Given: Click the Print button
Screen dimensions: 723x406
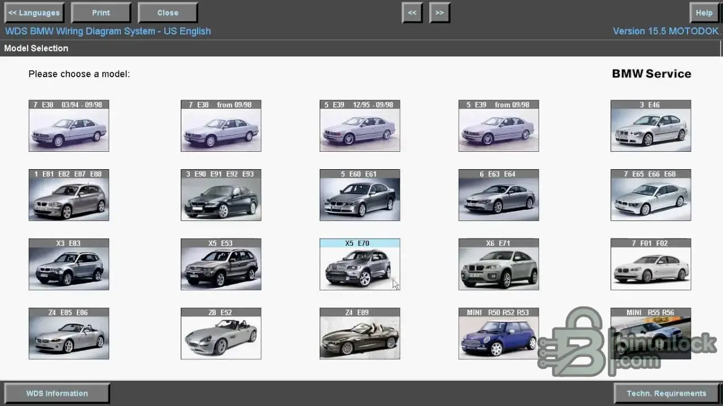Looking at the screenshot, I should (101, 12).
